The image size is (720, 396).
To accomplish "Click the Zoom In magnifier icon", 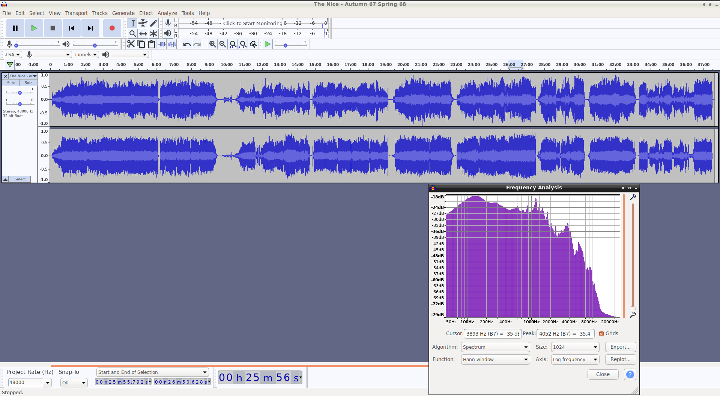I will pyautogui.click(x=212, y=44).
